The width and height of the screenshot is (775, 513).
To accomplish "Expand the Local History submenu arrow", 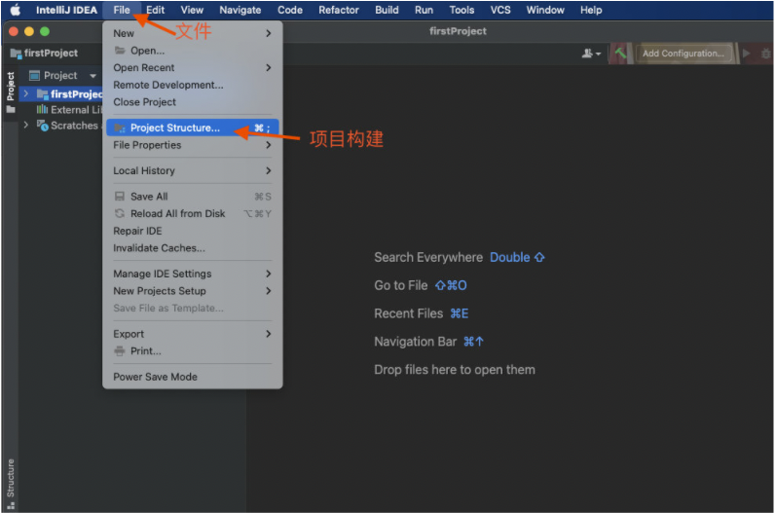I will (x=269, y=170).
